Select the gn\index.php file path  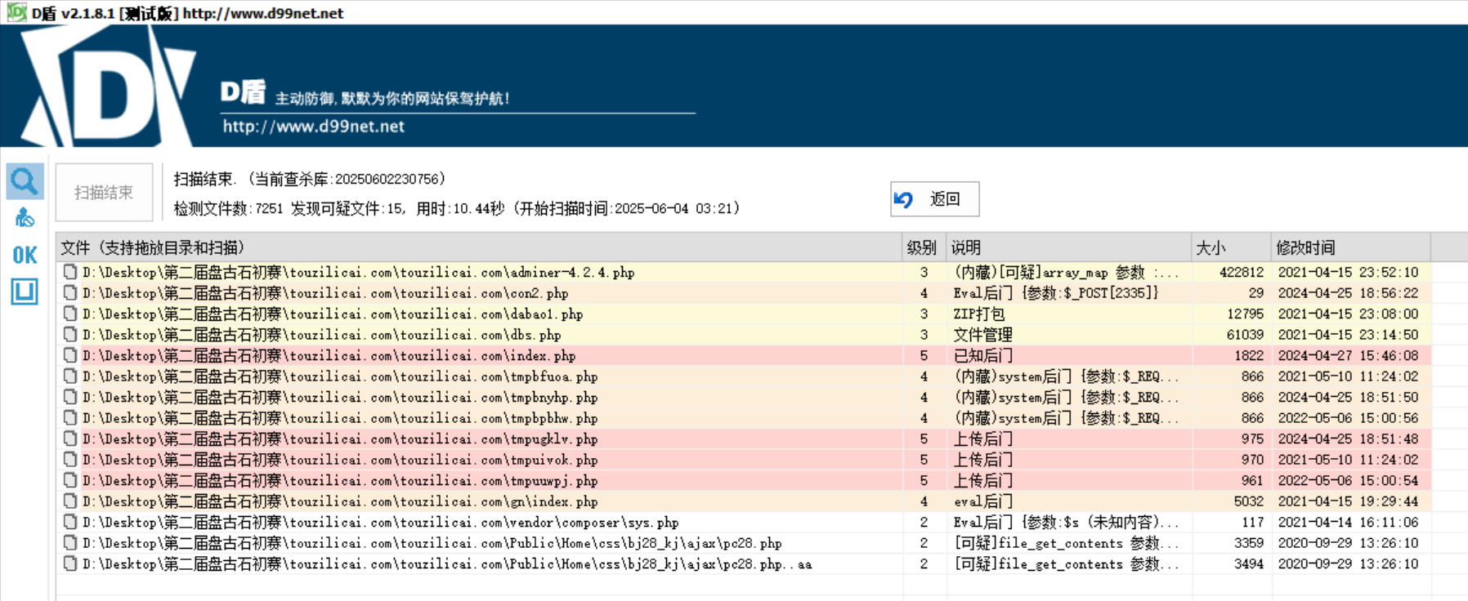(x=340, y=501)
